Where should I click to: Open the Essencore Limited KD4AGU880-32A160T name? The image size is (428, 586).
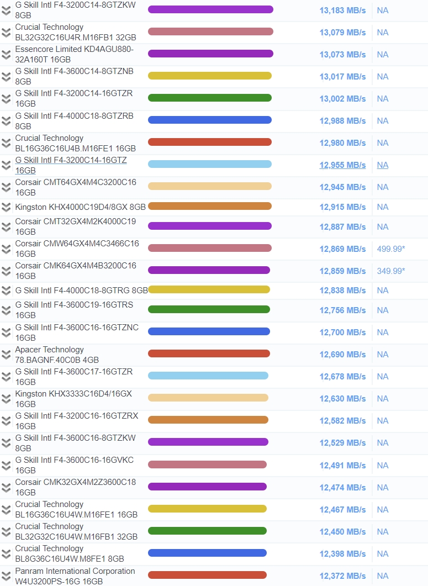[x=75, y=54]
